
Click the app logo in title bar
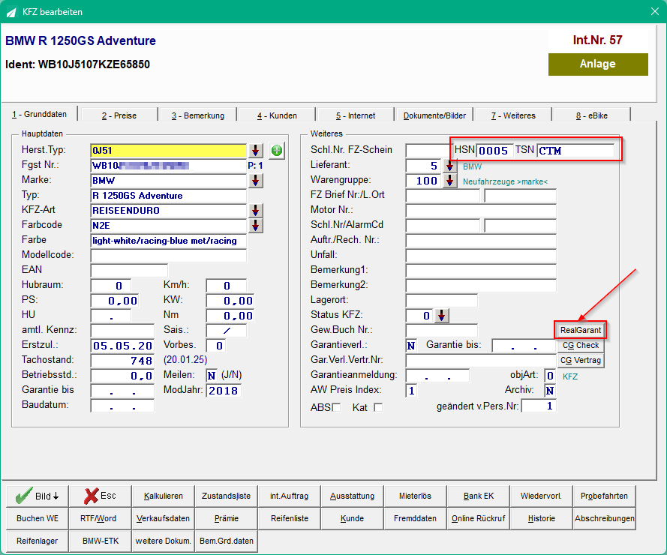pyautogui.click(x=11, y=12)
